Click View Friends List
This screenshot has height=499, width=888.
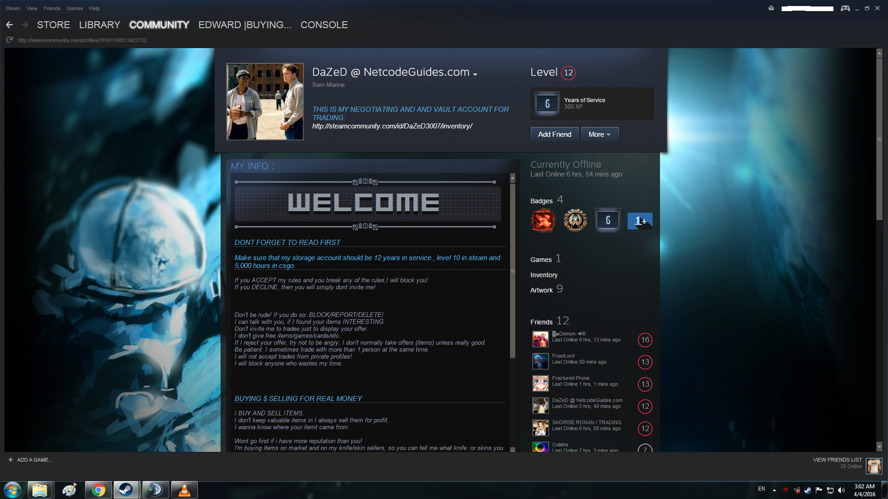coord(837,460)
